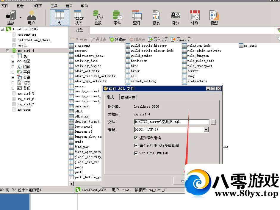Open the 用户 (User) toolbar icon
The height and width of the screenshot is (210, 280).
(x=32, y=18)
